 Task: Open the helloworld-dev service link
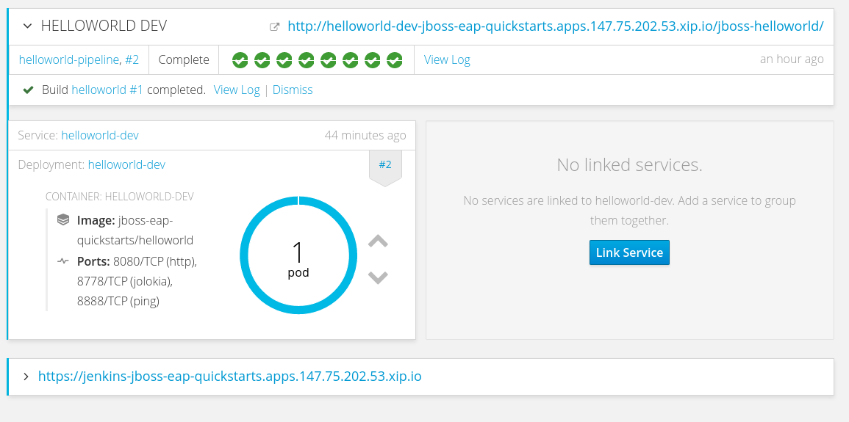pos(100,135)
